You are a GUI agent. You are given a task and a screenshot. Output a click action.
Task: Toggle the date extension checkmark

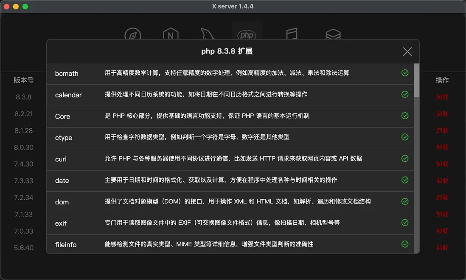click(x=405, y=180)
